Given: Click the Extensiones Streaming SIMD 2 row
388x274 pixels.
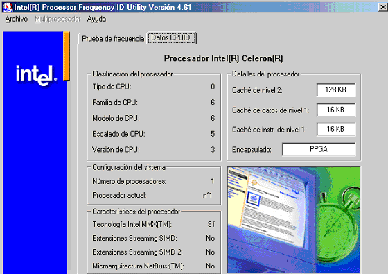Looking at the screenshot, I should pos(153,252).
